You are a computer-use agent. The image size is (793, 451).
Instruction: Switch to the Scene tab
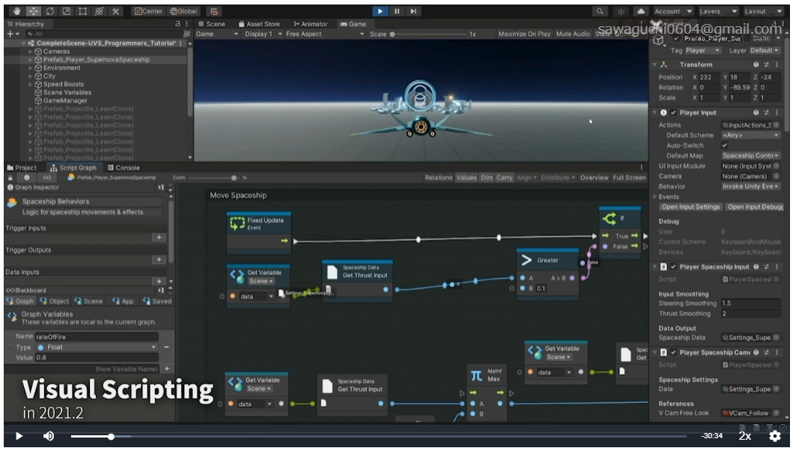click(211, 24)
